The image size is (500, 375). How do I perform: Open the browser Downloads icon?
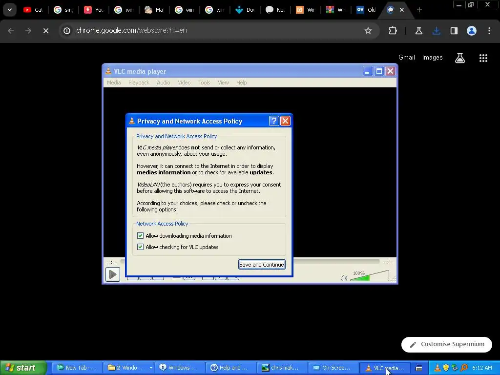pos(436,31)
